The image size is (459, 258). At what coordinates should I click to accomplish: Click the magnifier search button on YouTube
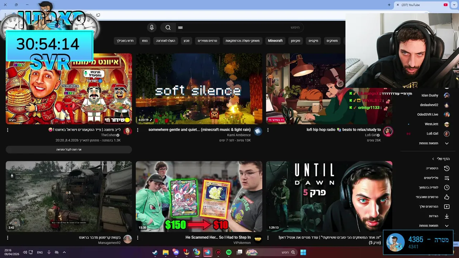pos(168,28)
